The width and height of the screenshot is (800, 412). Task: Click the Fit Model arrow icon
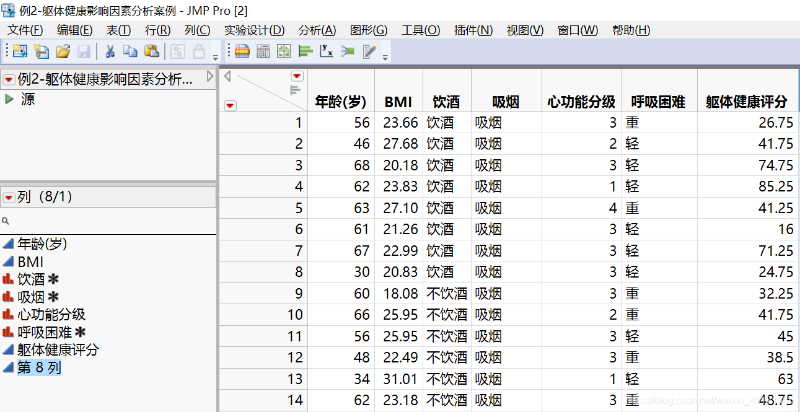[348, 51]
